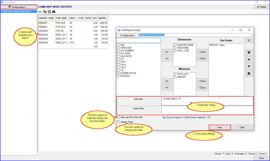Move order item to top arrow button
This screenshot has height=161, width=270.
[x=249, y=53]
